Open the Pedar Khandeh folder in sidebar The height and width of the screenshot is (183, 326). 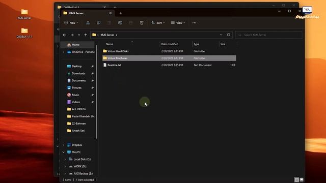[x=81, y=116]
